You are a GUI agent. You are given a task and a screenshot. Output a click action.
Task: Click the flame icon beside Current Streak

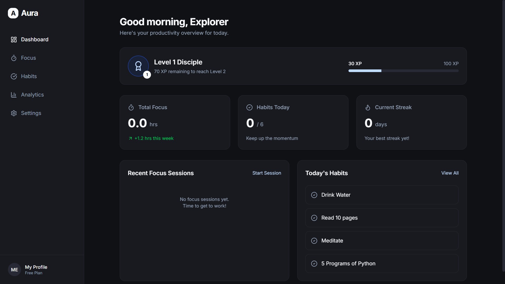(x=368, y=108)
